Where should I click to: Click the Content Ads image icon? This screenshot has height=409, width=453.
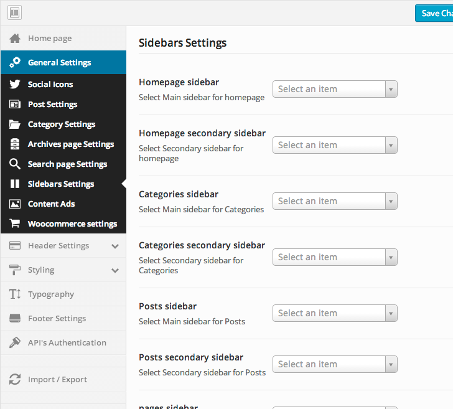tap(16, 204)
